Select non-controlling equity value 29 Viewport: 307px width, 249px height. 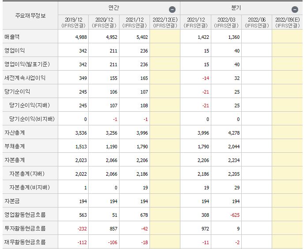(237, 188)
